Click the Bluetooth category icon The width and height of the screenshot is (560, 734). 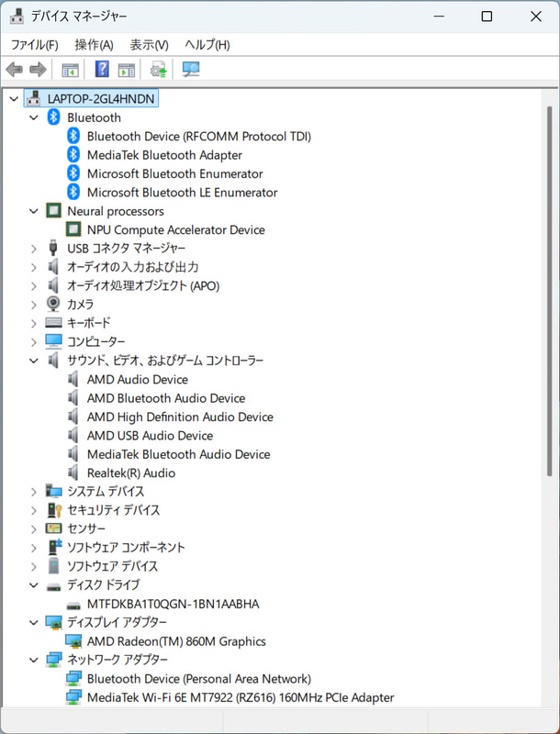(x=53, y=117)
